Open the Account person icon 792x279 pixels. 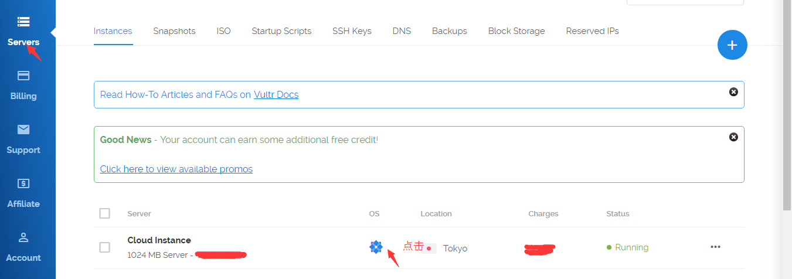click(23, 237)
